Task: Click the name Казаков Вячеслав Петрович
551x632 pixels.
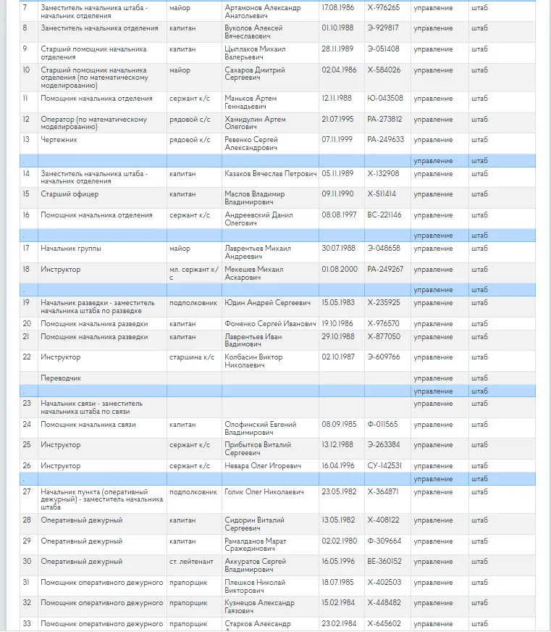Action: click(x=270, y=174)
